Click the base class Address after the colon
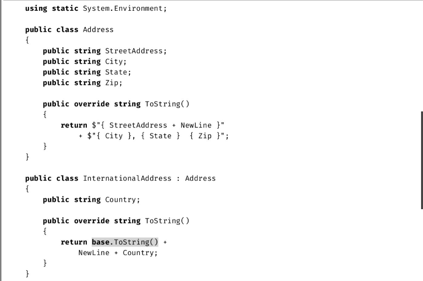Screen dimensions: 423x281 [200, 178]
